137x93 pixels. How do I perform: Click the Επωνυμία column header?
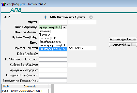tap(30, 86)
